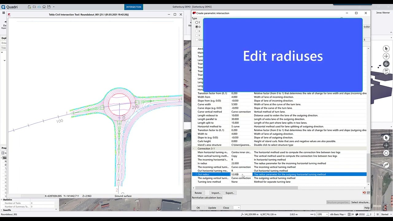Click the SI units indicator in status bar
393x221 pixels.
point(377,214)
